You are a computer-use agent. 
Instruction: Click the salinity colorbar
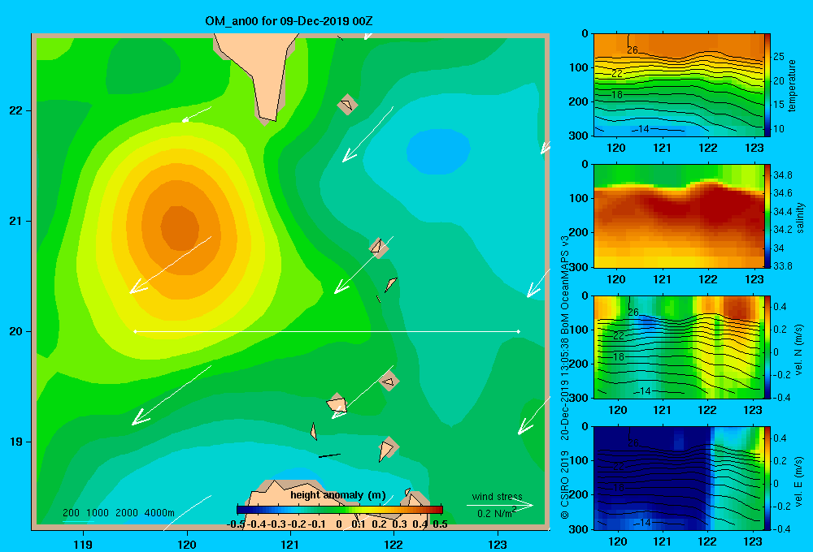click(767, 217)
